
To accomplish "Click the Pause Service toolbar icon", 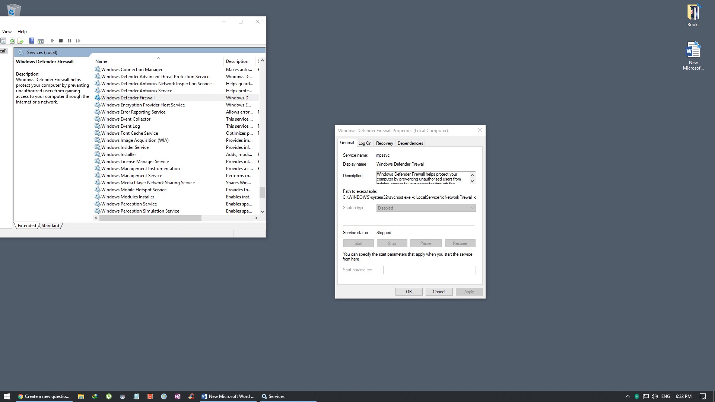I will point(69,41).
